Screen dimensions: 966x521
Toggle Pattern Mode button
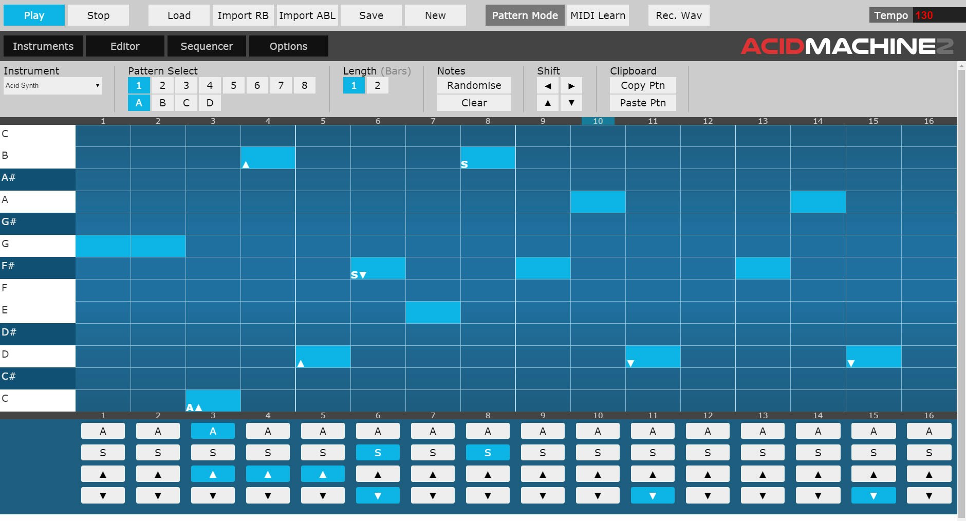(x=525, y=15)
